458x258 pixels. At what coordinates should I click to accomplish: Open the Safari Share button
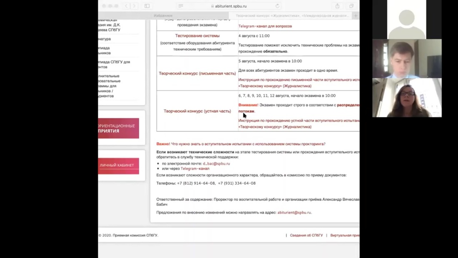tap(337, 6)
